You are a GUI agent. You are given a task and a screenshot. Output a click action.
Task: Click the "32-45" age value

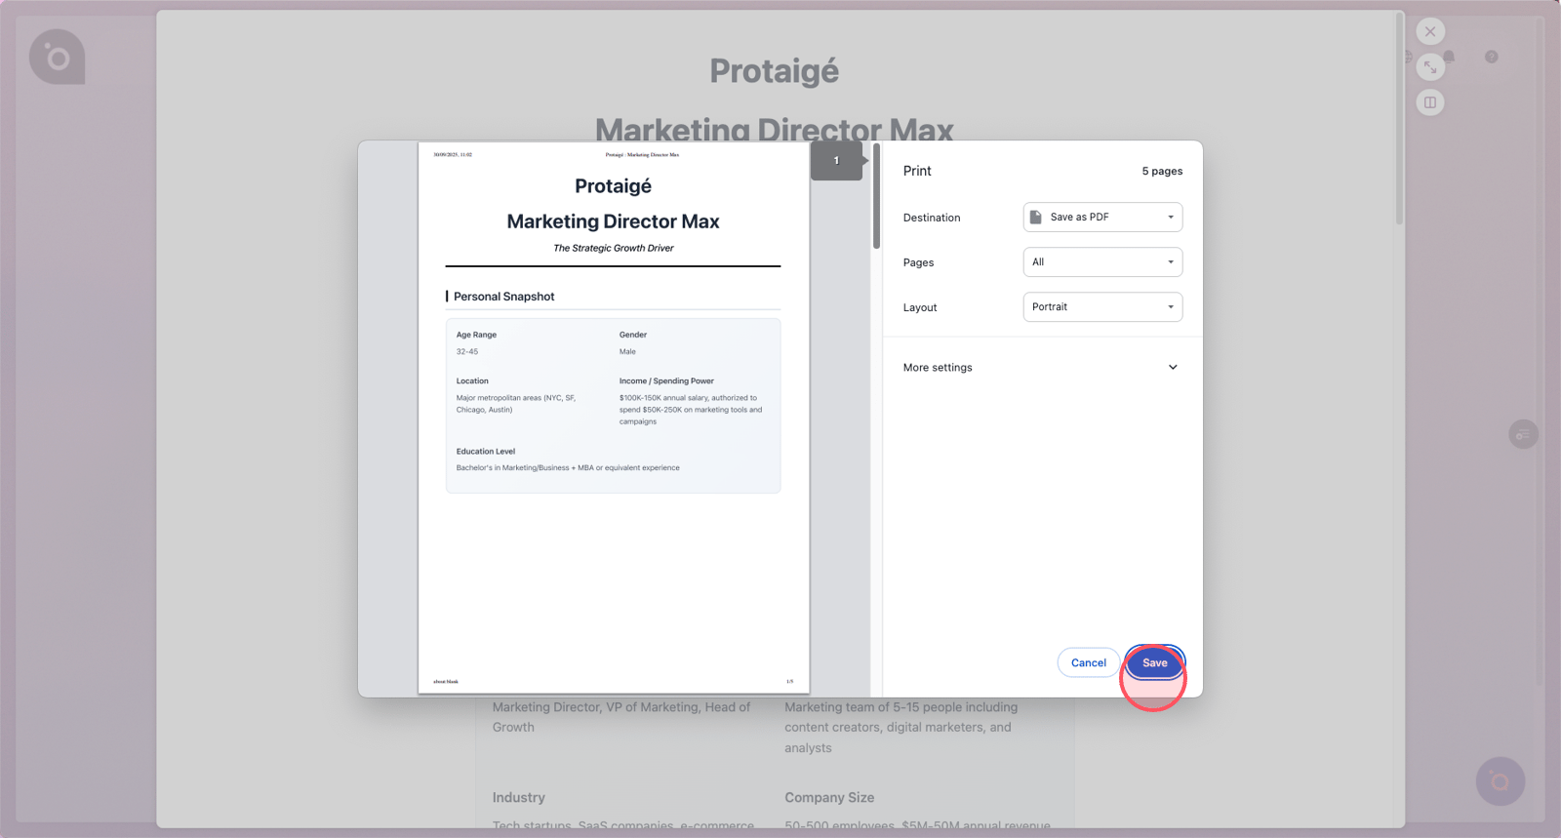click(x=467, y=351)
